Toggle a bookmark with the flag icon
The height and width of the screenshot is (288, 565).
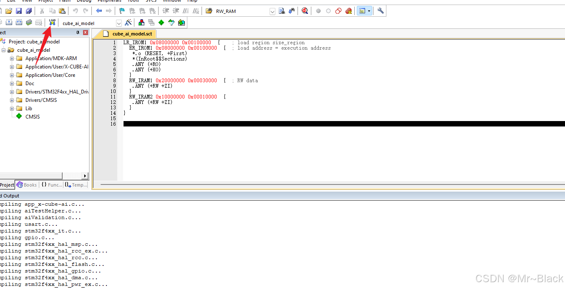[122, 11]
